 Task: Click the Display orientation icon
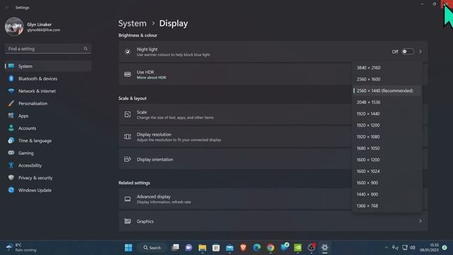click(127, 159)
